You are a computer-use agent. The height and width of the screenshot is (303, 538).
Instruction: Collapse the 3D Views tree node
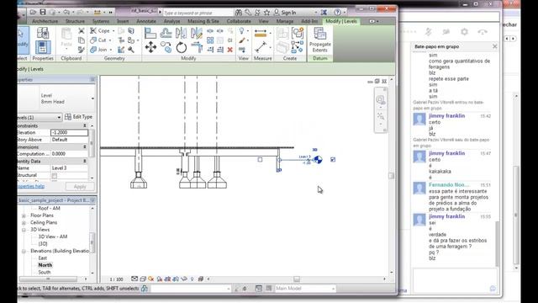coord(24,230)
